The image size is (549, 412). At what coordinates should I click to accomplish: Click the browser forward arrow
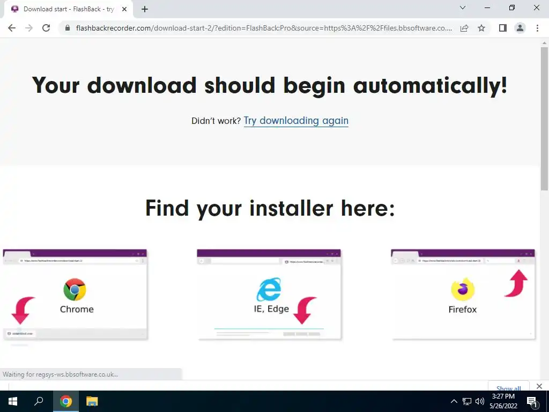(x=29, y=28)
